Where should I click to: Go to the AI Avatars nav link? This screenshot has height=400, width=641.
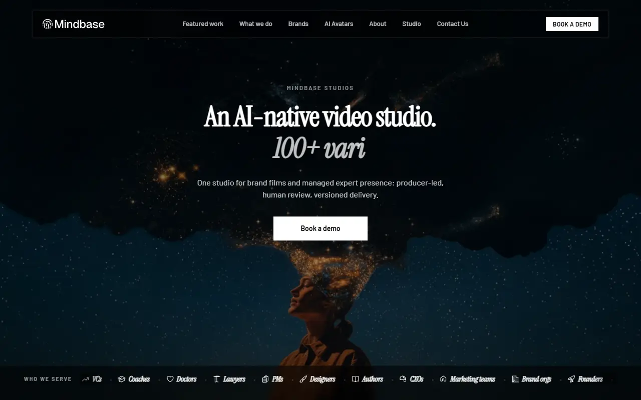[339, 24]
